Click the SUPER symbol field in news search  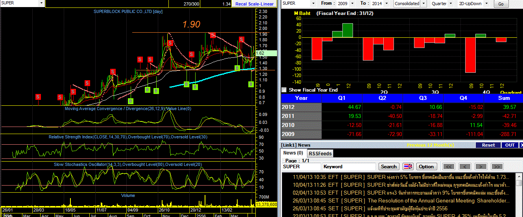(x=301, y=167)
